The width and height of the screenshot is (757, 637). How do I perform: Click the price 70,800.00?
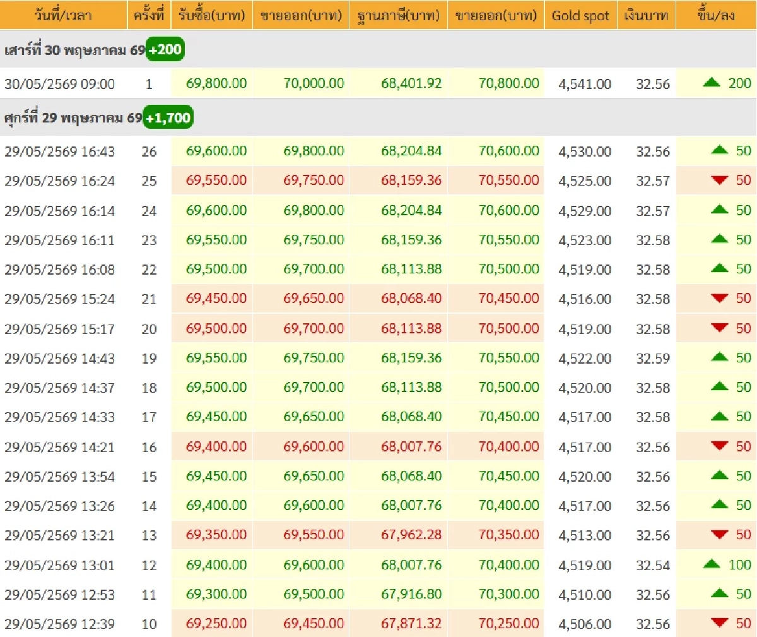(508, 83)
